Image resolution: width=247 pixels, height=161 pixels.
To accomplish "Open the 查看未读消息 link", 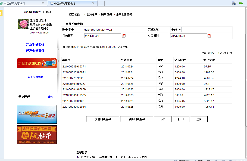I will (36, 77).
